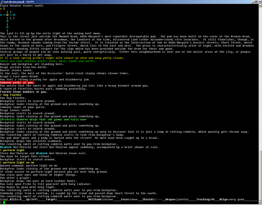
Task: Click 'Kills:0' in the status line
Action: tap(15, 199)
